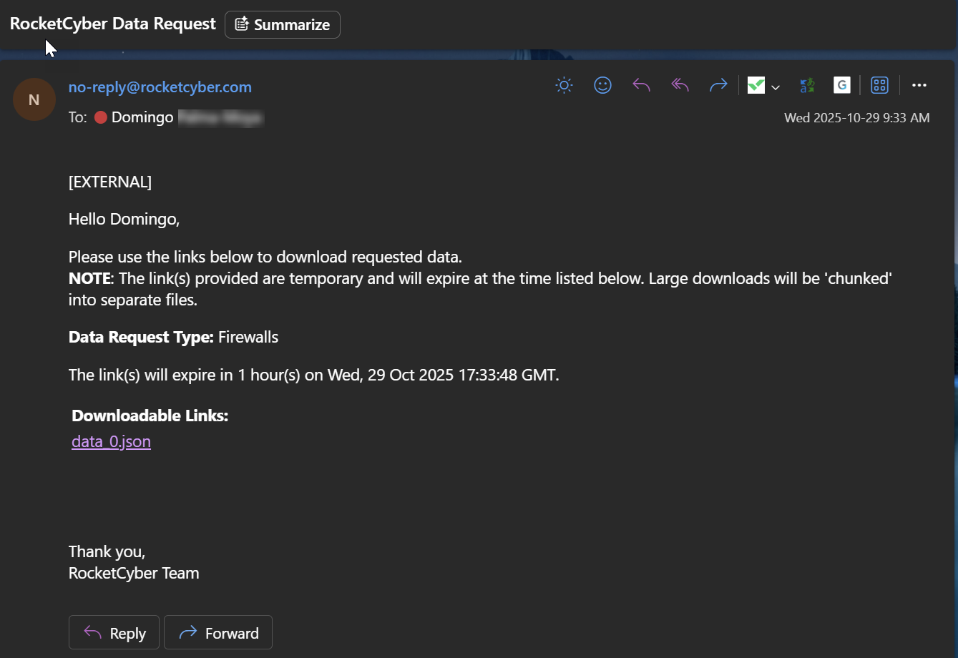Click the Forward arrow icon in toolbar
958x658 pixels.
click(x=718, y=86)
